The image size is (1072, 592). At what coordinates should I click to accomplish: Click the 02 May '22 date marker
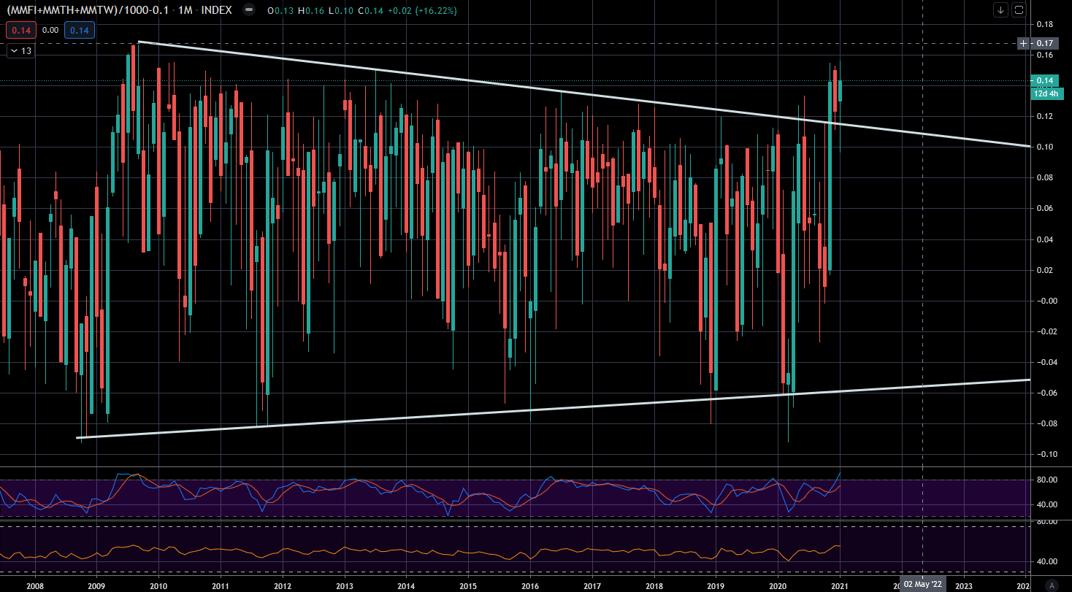pos(923,585)
